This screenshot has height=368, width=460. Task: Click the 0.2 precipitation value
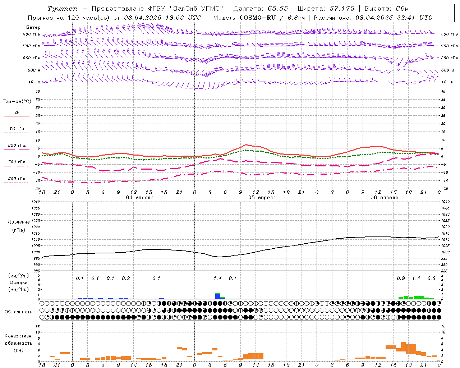[126, 279]
